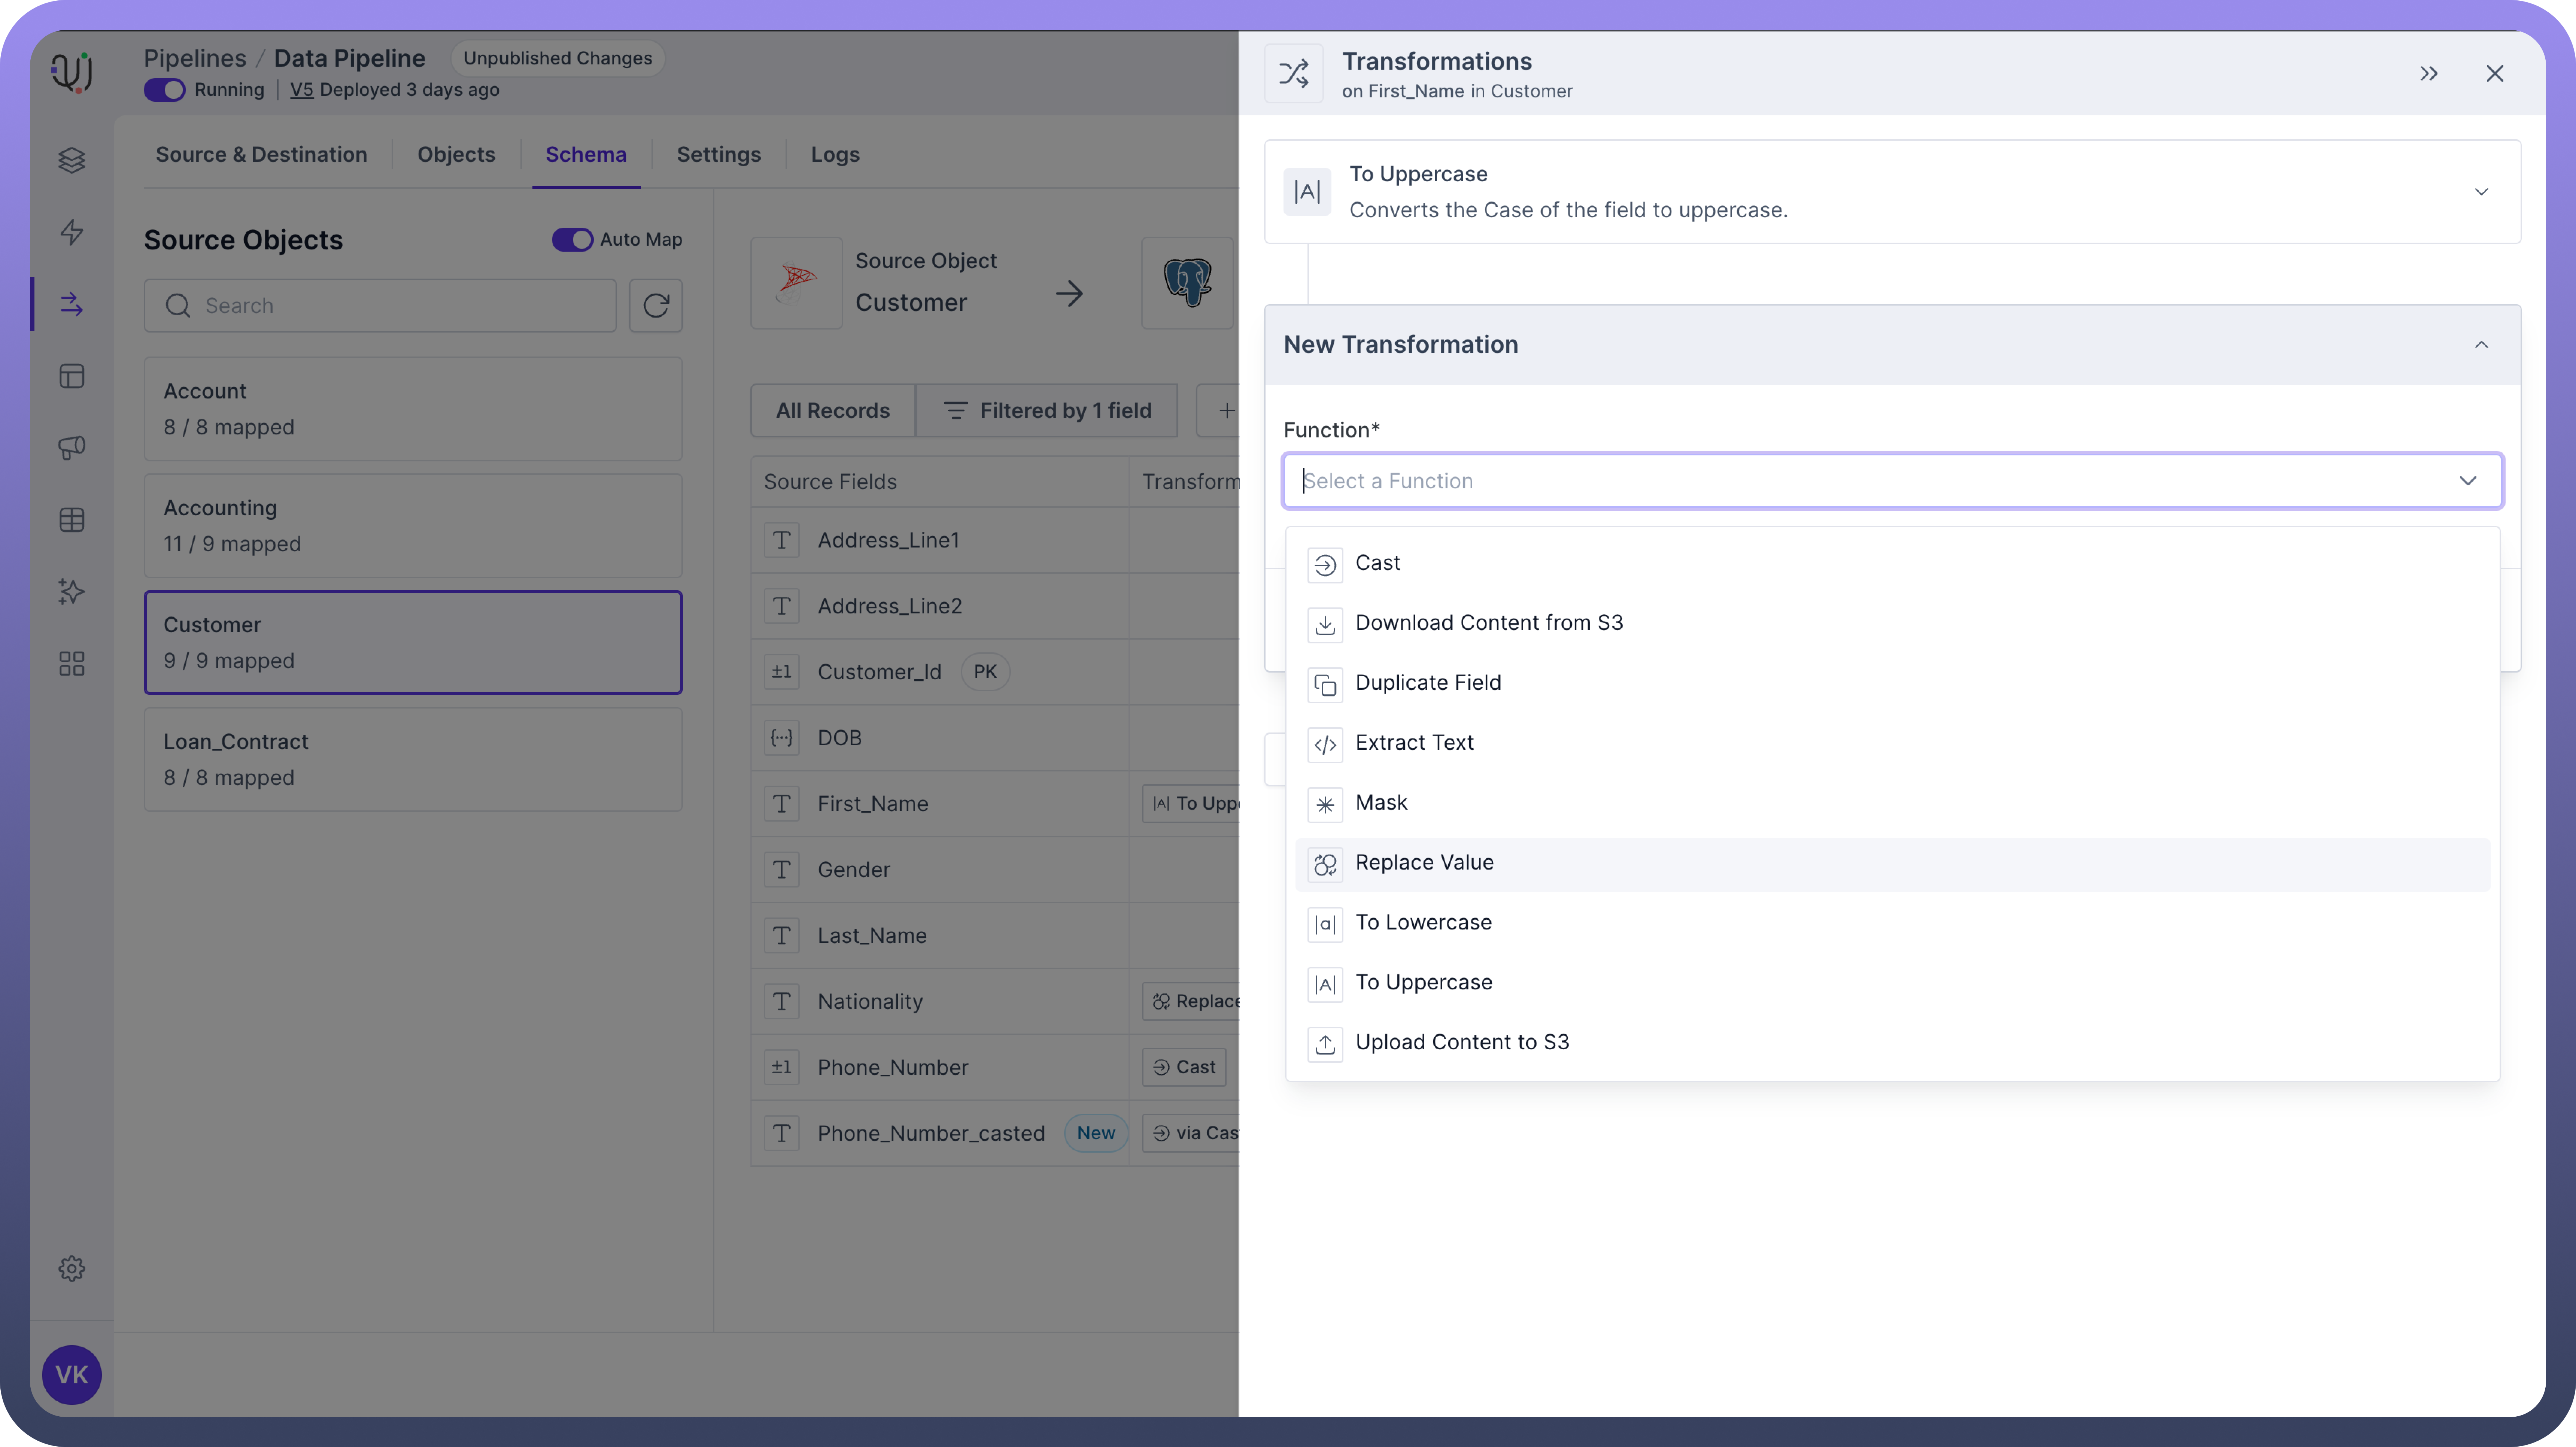Disable the Auto Map toggle
Image resolution: width=2576 pixels, height=1447 pixels.
pos(572,240)
